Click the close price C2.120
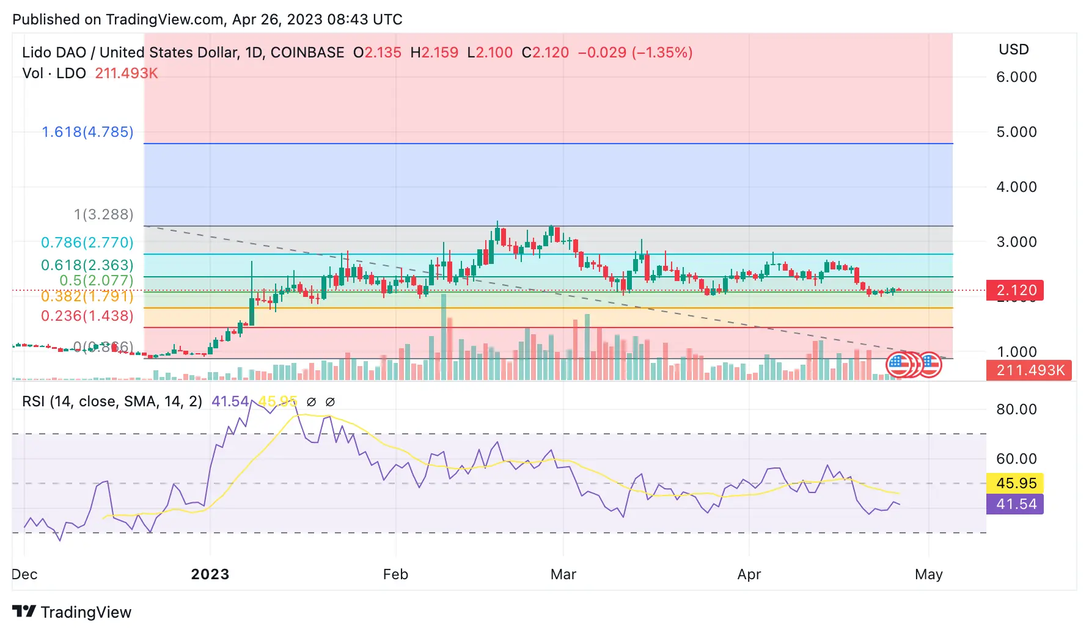1089x633 pixels. click(545, 53)
